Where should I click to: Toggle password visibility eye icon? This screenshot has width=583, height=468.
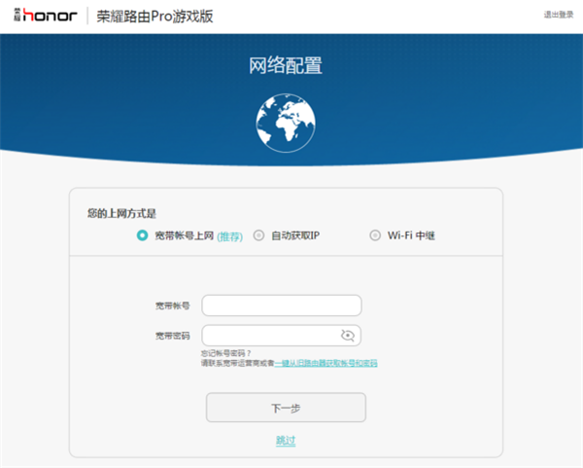(x=348, y=336)
